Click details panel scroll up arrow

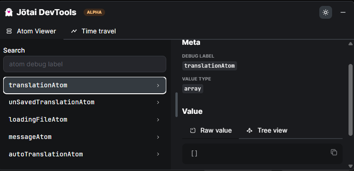point(350,43)
